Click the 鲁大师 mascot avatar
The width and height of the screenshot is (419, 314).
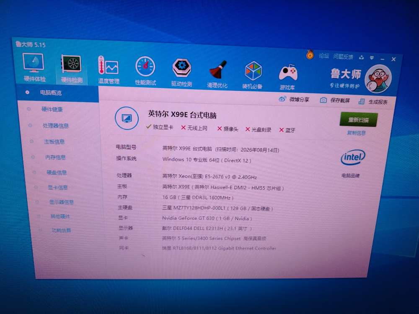378,79
